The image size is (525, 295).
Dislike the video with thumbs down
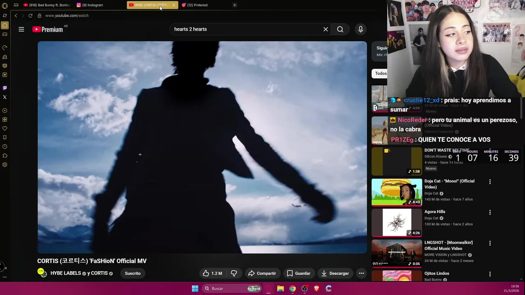[x=234, y=273]
